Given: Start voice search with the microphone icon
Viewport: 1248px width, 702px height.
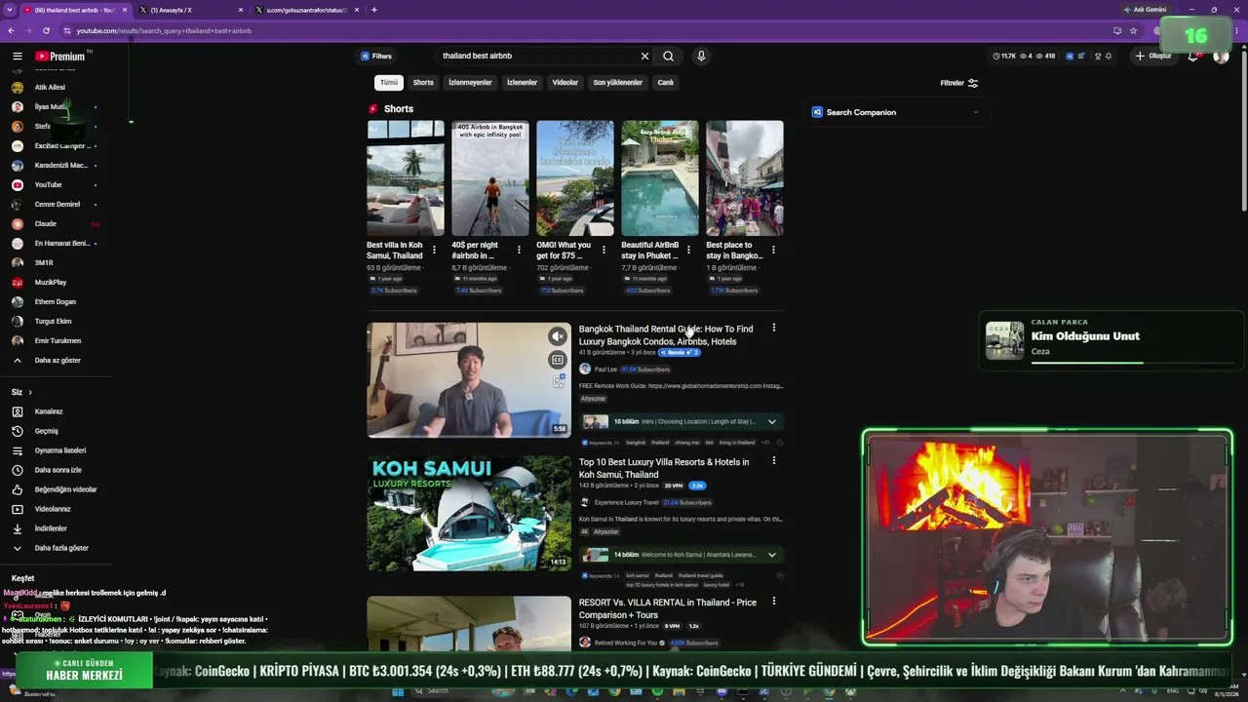Looking at the screenshot, I should tap(701, 56).
